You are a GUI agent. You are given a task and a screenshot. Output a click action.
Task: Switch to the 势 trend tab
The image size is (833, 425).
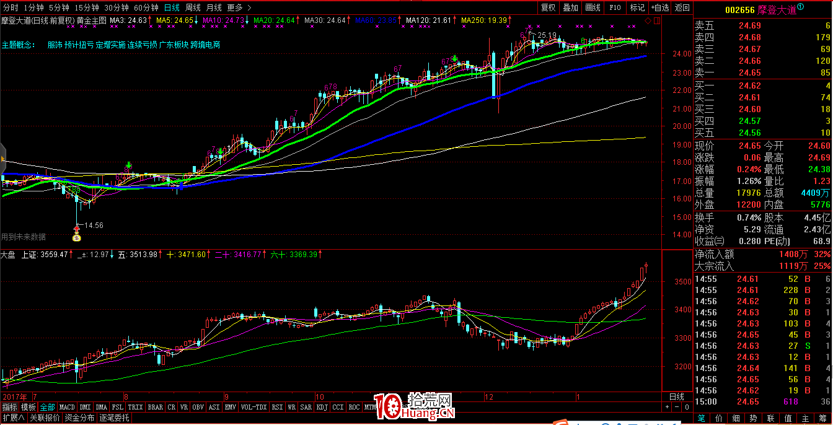point(754,418)
